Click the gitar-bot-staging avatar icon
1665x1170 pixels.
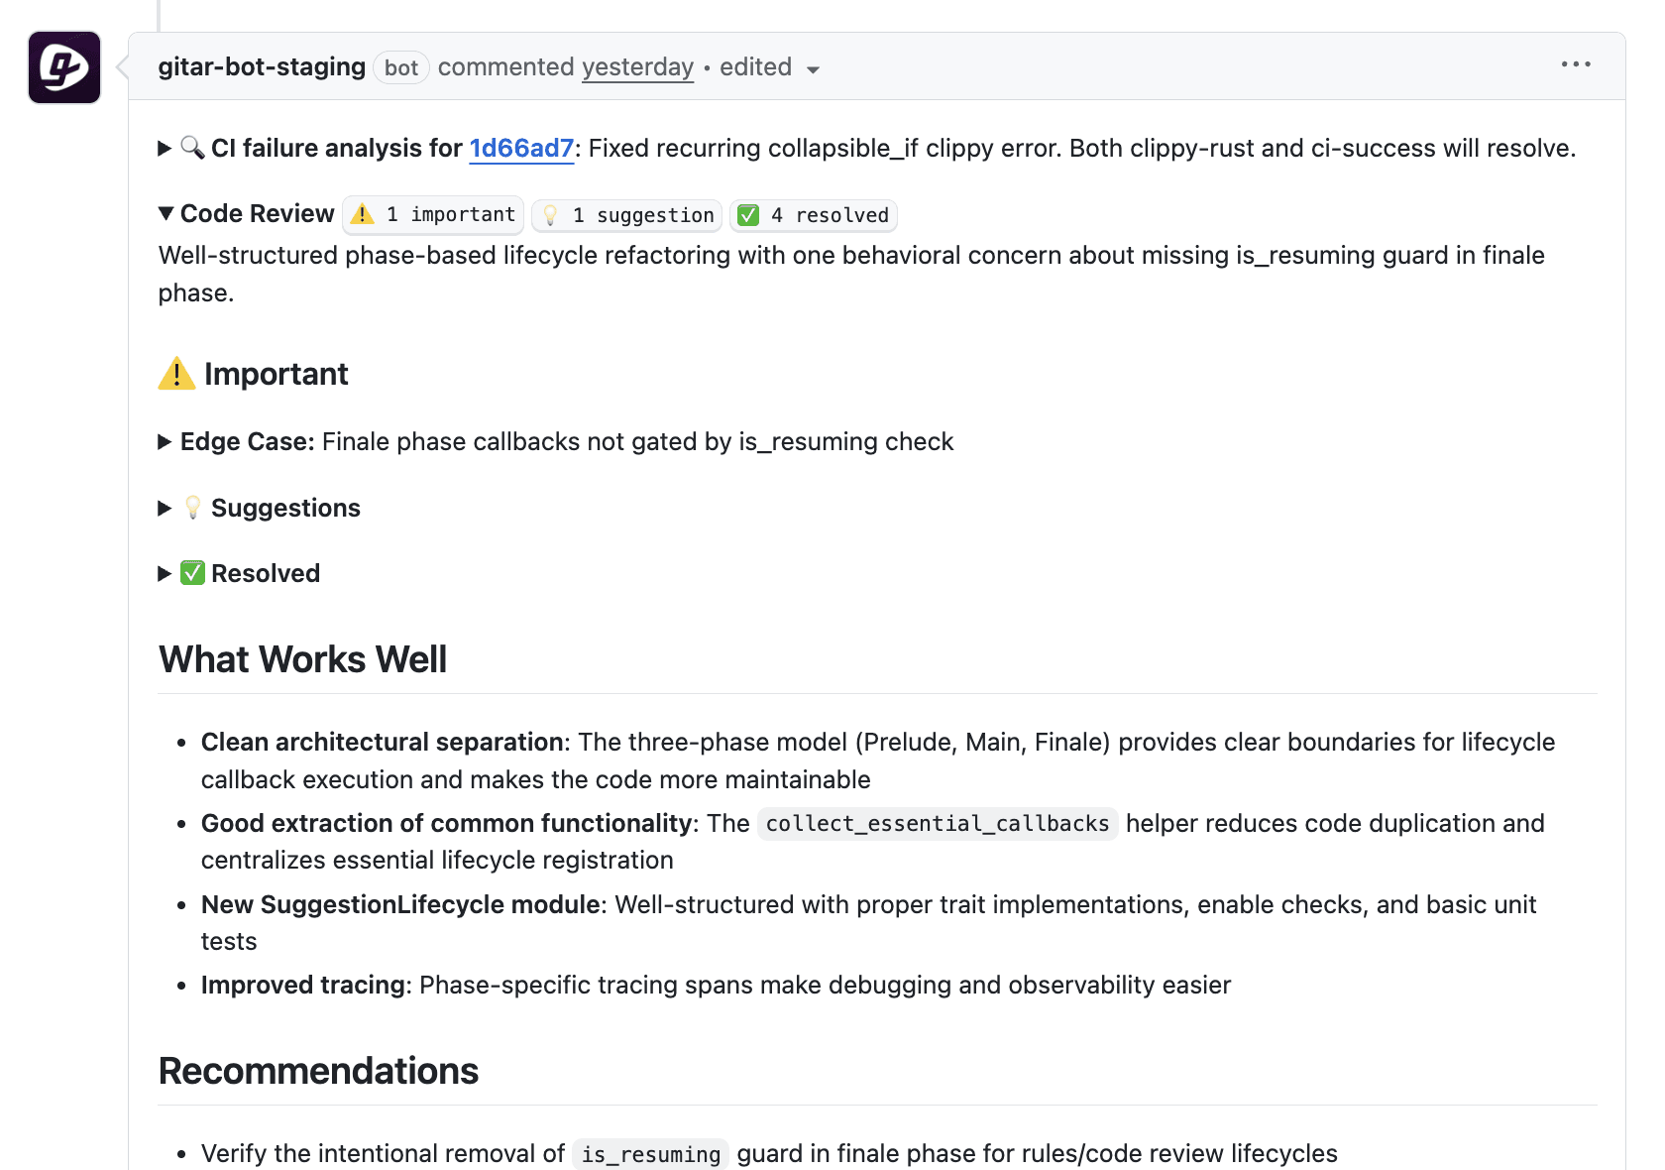[63, 67]
